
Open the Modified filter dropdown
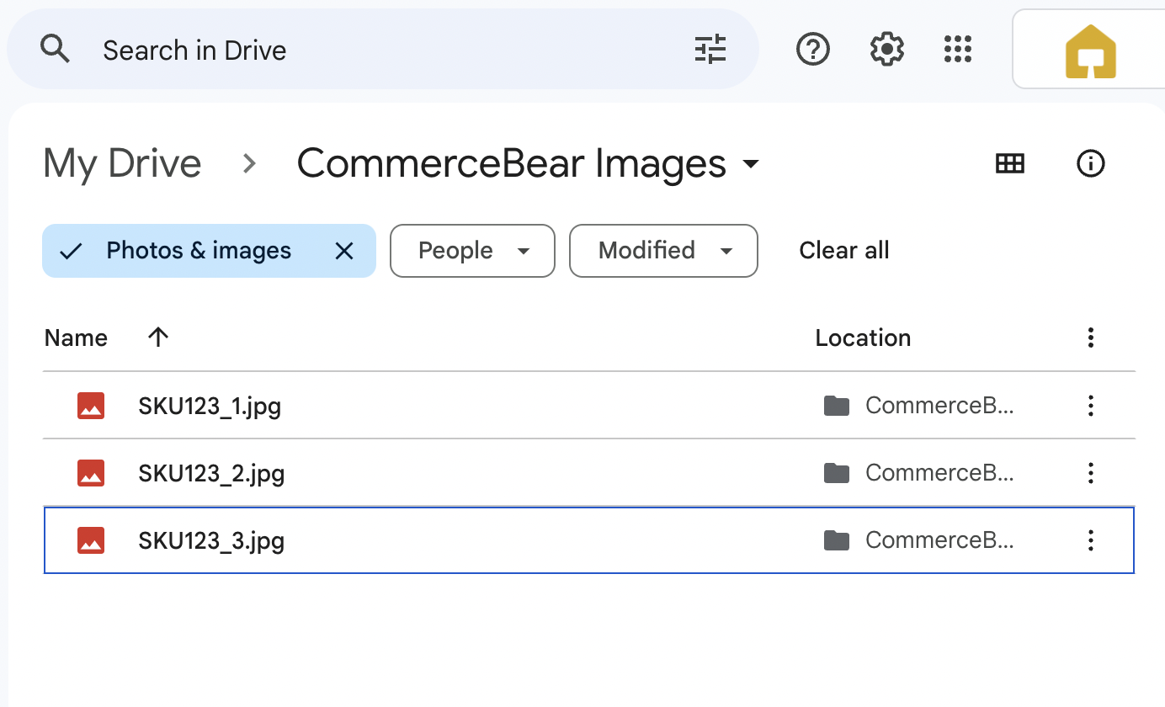[x=662, y=250]
